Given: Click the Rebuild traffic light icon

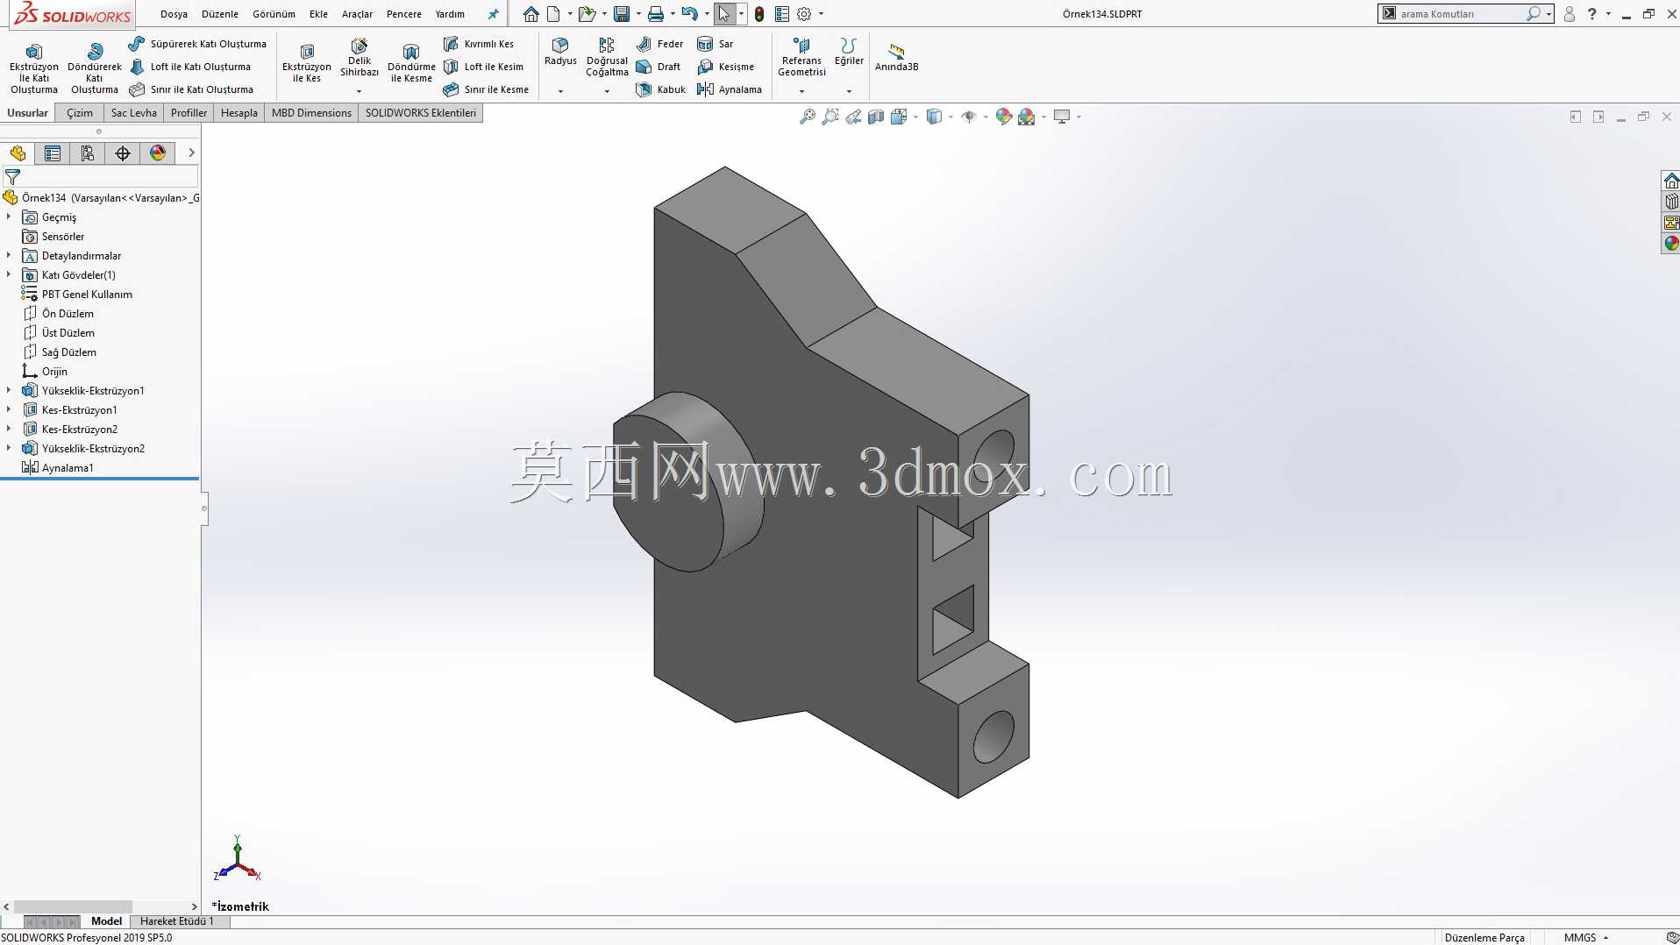Looking at the screenshot, I should coord(759,14).
